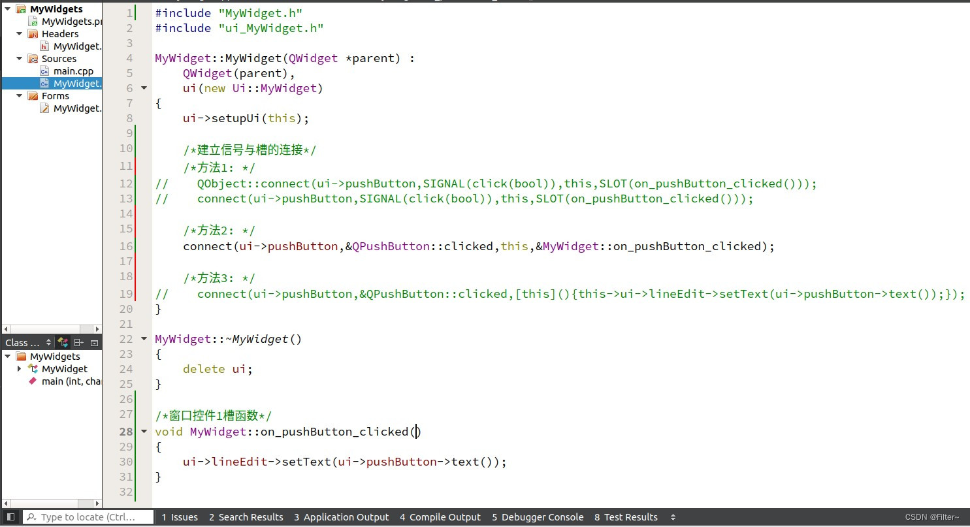Select main.cpp in the project tree

(73, 71)
